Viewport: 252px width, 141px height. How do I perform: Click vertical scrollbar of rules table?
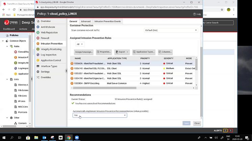(x=196, y=64)
